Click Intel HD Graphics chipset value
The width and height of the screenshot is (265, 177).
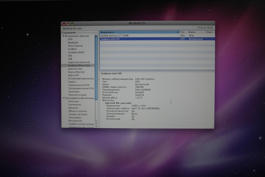(145, 79)
